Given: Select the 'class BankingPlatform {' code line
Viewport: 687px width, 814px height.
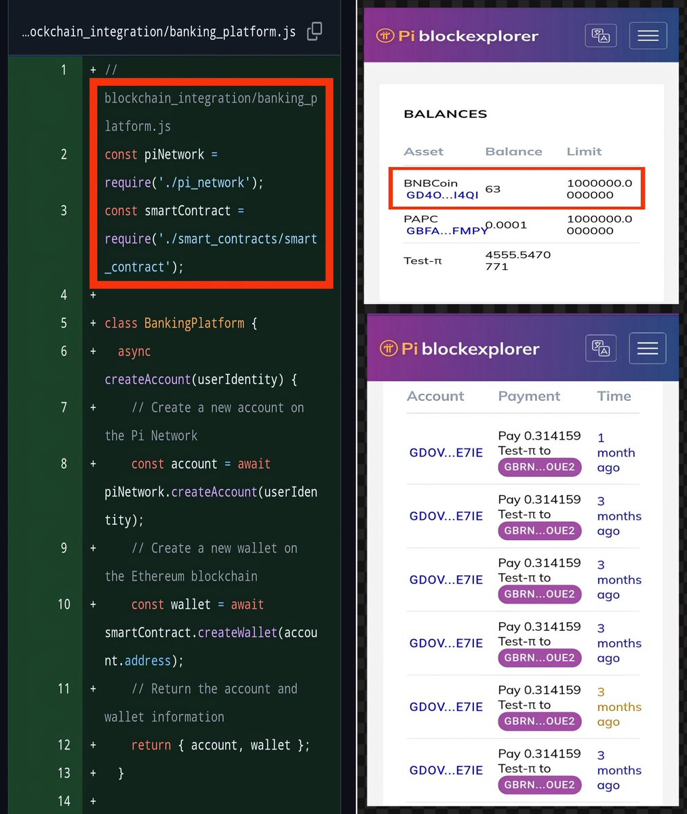Looking at the screenshot, I should 181,324.
